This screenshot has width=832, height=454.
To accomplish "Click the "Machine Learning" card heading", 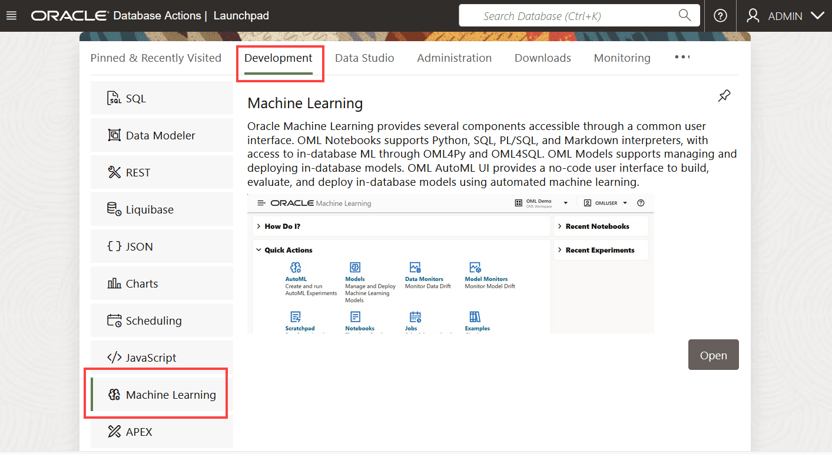I will point(305,104).
